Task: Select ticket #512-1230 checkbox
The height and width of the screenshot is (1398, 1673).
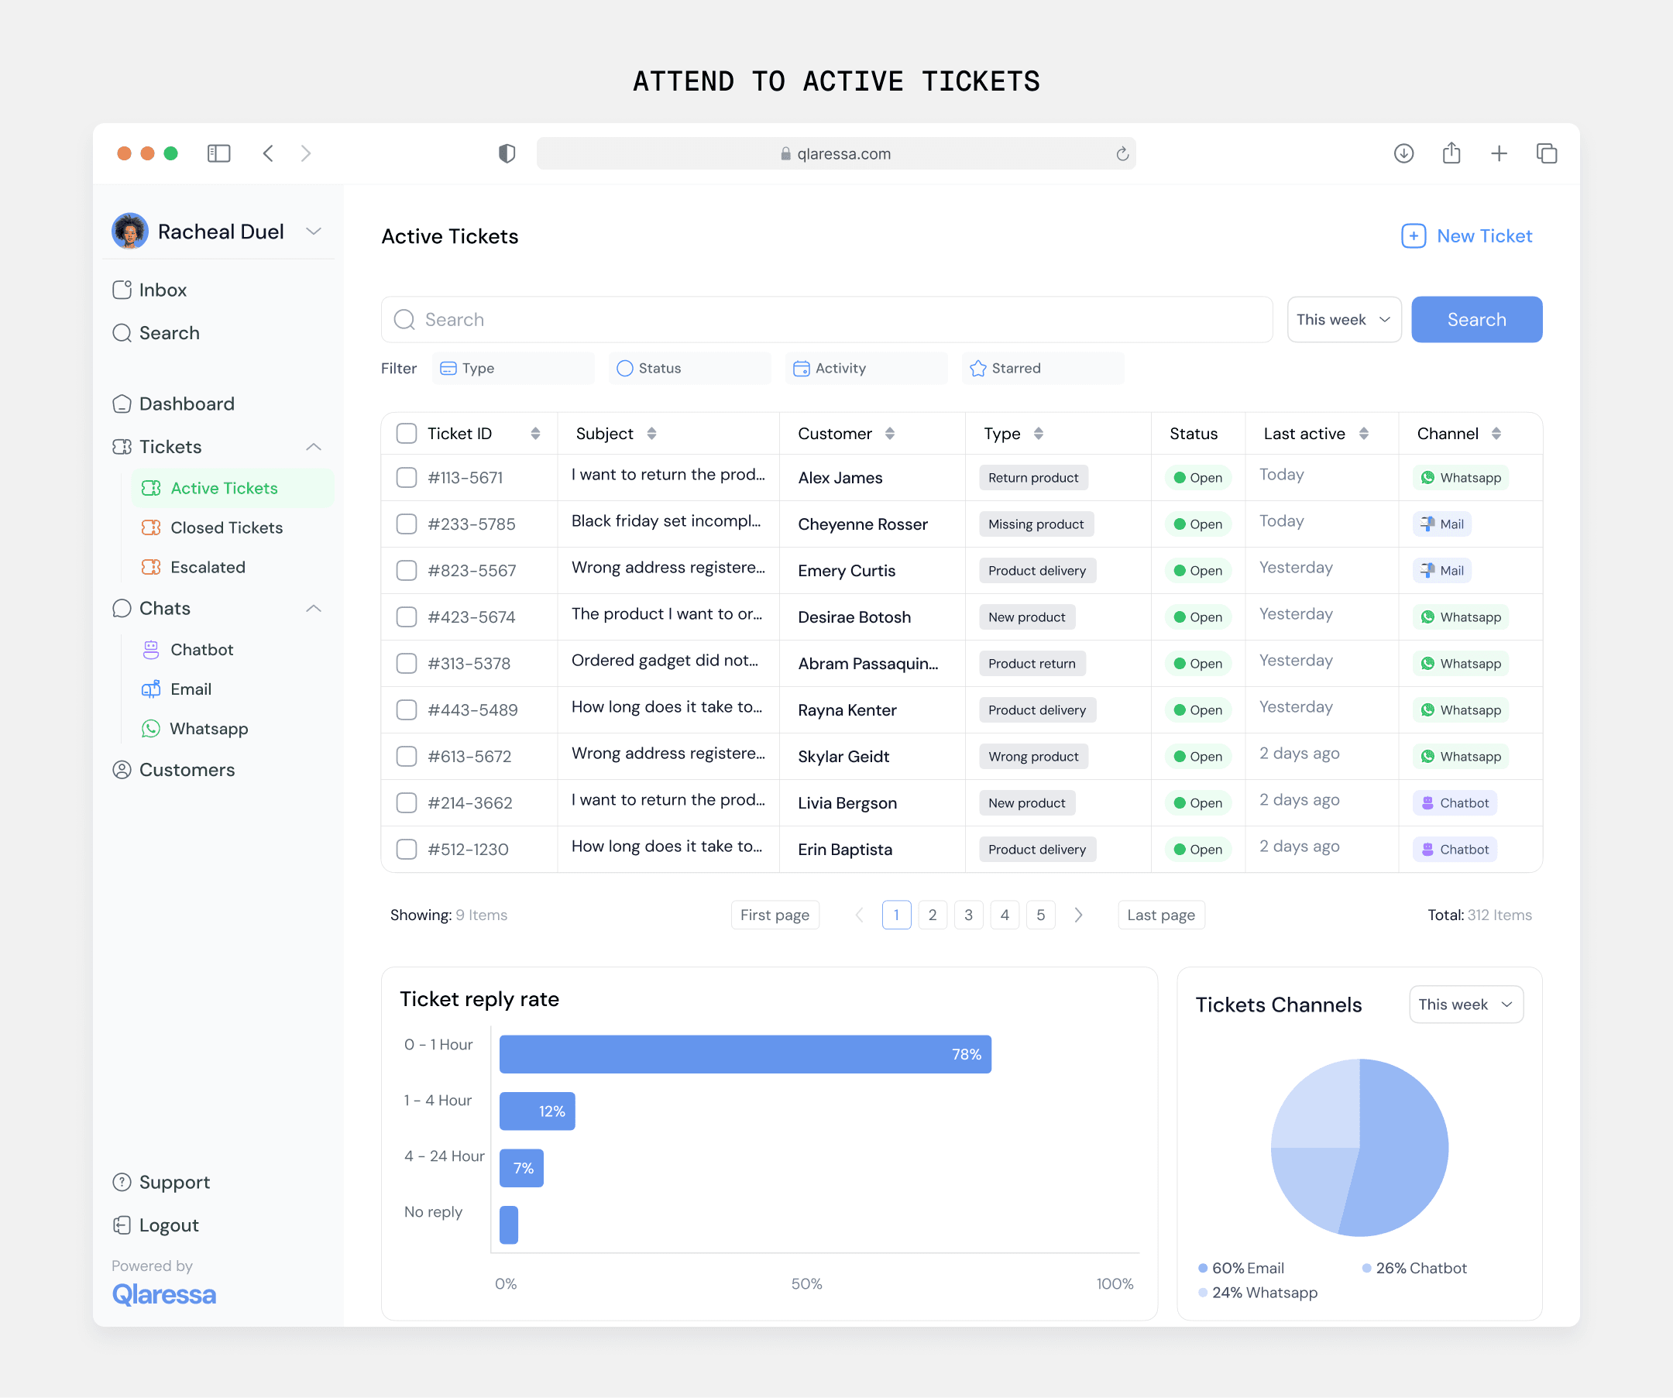Action: click(407, 849)
